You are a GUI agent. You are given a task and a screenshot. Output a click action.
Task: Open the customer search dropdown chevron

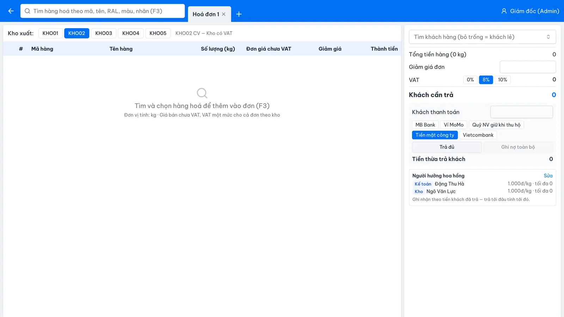point(548,37)
